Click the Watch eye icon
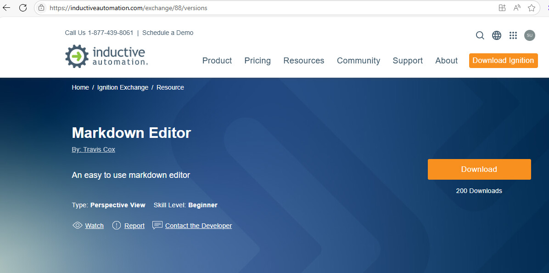 [x=78, y=225]
